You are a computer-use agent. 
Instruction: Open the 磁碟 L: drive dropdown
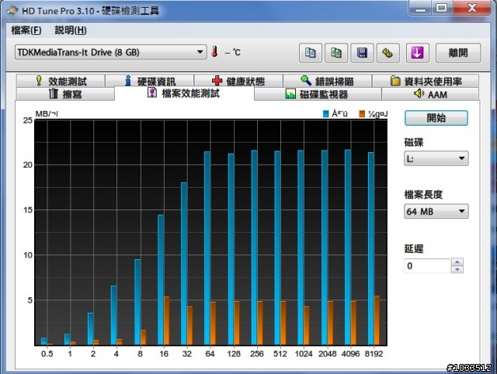click(x=436, y=158)
